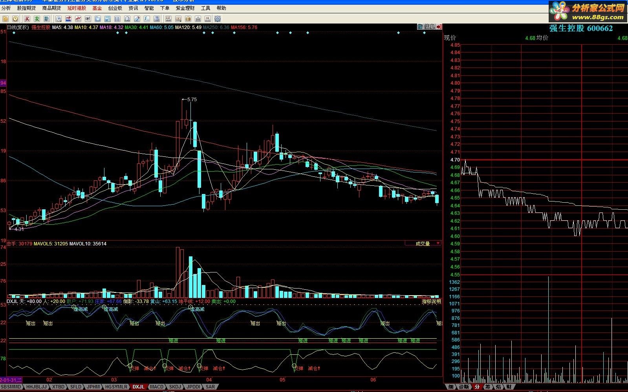Switch to the SBSMMD indicator tab

tap(11, 387)
